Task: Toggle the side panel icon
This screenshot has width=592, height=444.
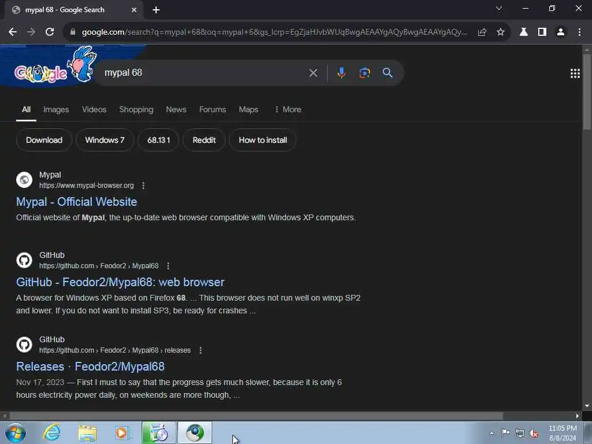Action: (x=542, y=32)
